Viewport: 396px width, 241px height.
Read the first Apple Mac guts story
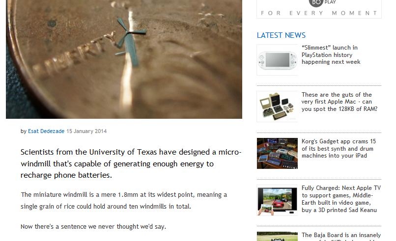pyautogui.click(x=339, y=102)
